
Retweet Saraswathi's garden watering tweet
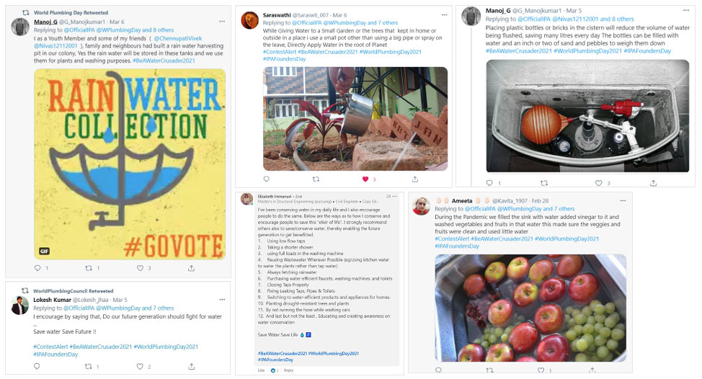316,179
